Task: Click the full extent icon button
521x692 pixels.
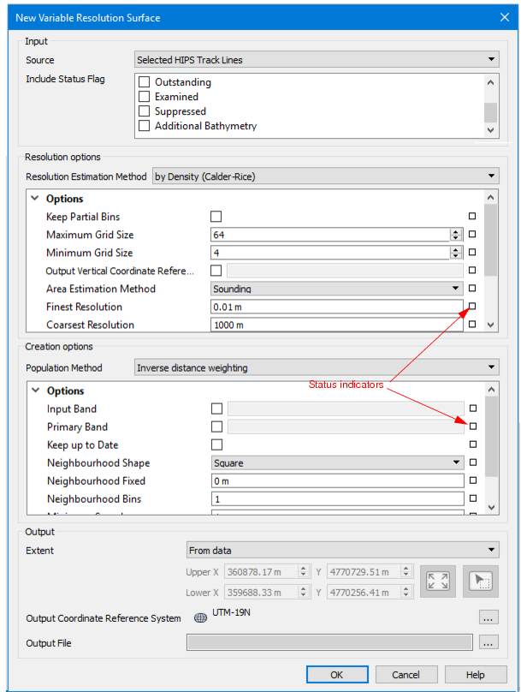Action: click(x=438, y=582)
